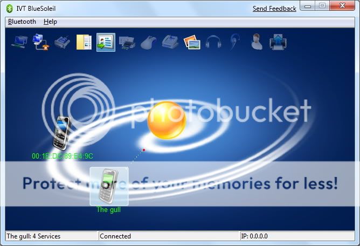
Task: Click the Bluetooth Printer service icon
Action: [x=127, y=43]
